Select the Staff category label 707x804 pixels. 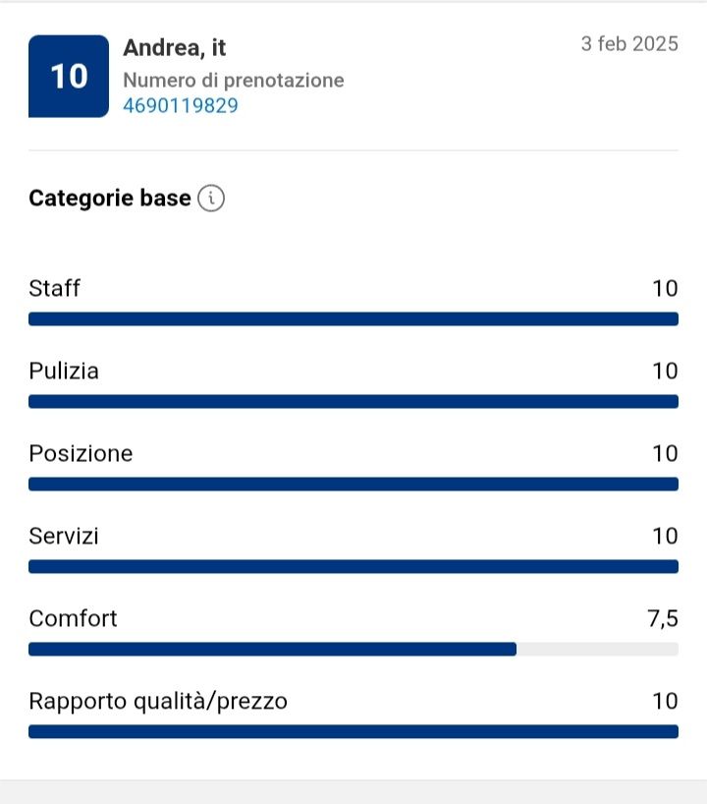click(x=55, y=288)
